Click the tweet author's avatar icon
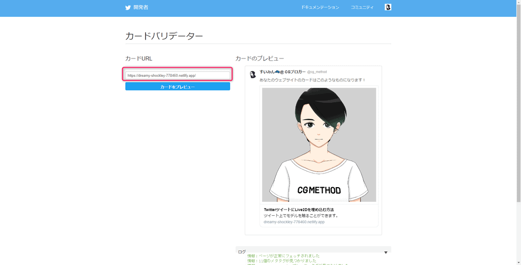The height and width of the screenshot is (265, 521). 253,75
